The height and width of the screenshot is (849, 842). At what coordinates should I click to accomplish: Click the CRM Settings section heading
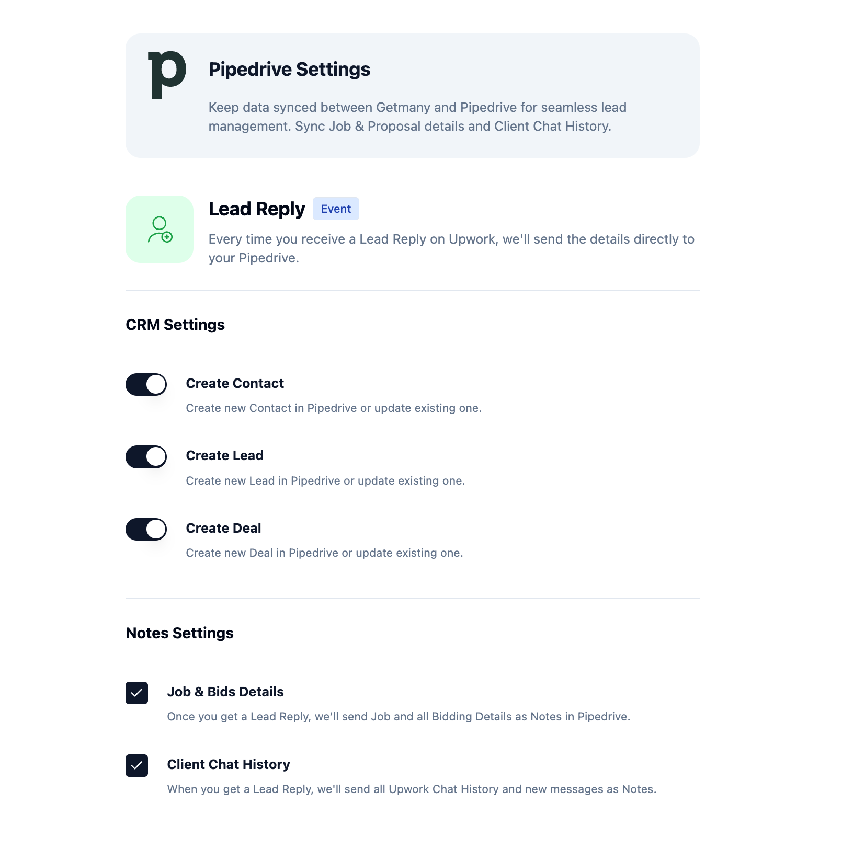175,325
